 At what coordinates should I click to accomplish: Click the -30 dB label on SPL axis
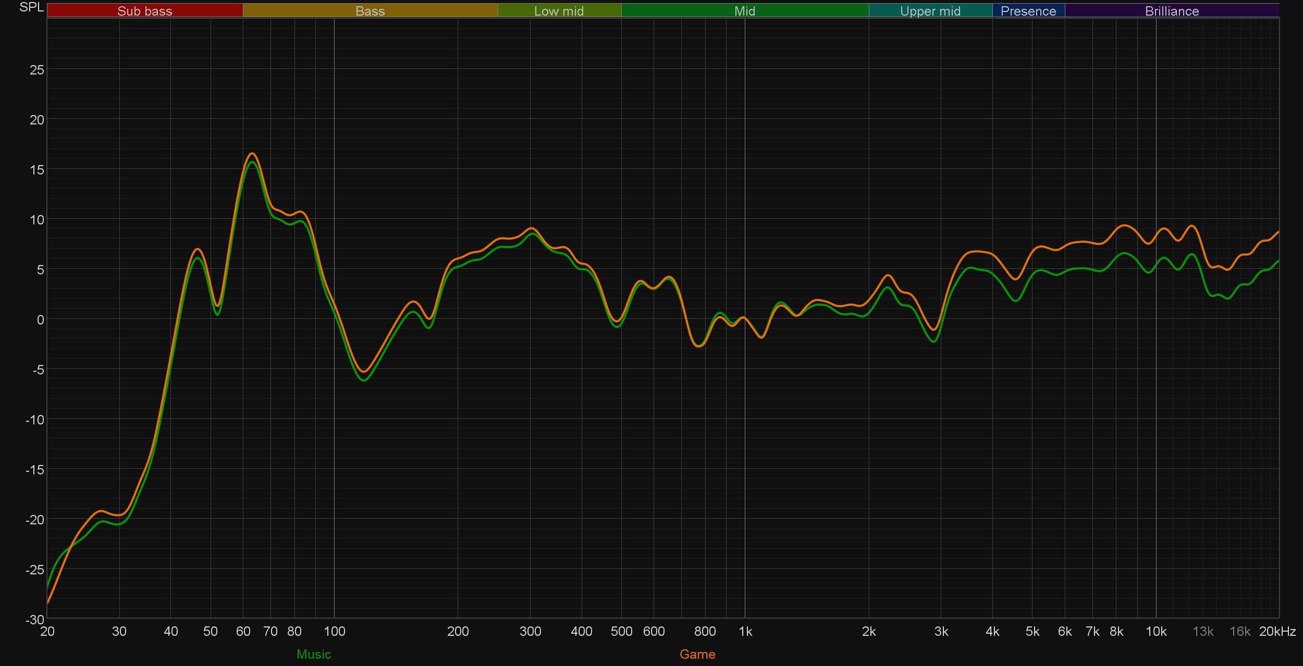(x=35, y=620)
